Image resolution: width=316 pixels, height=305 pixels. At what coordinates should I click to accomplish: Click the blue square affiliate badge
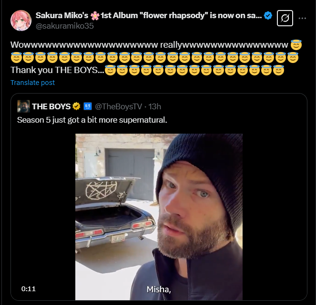coord(87,106)
